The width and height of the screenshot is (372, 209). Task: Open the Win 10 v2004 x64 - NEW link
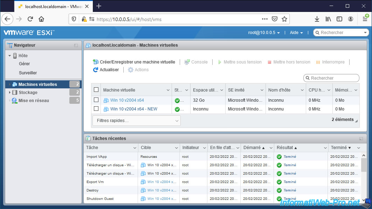[133, 109]
